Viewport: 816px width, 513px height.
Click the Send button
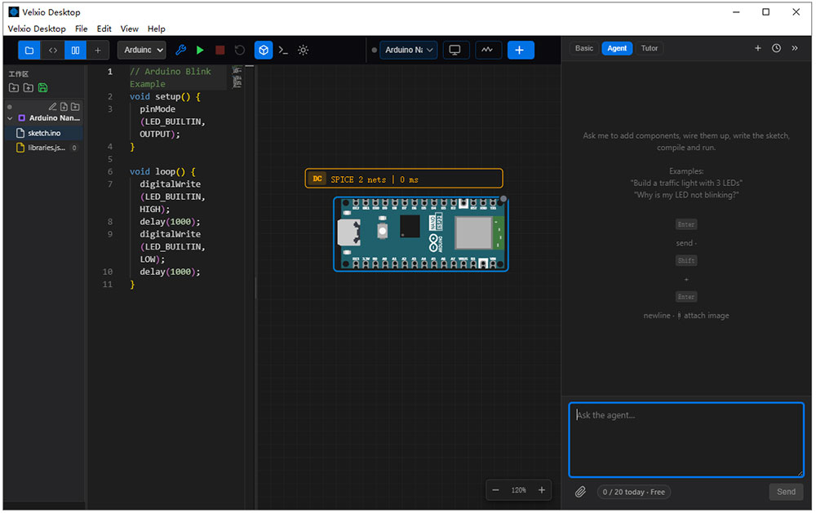[786, 492]
